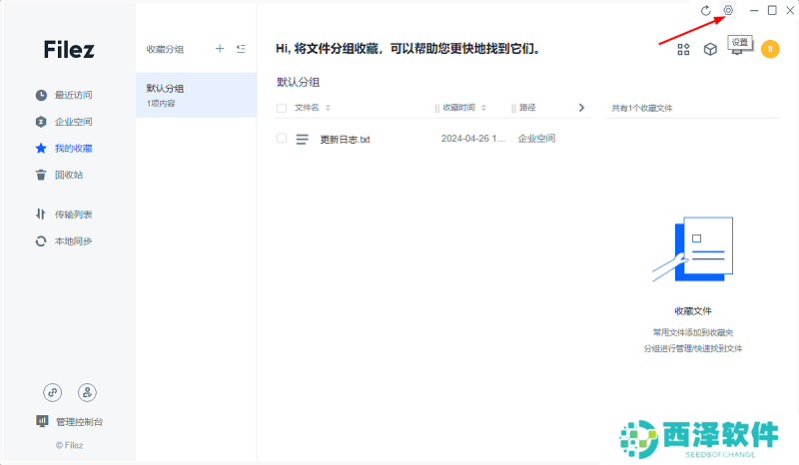
Task: Open 管理控制台
Action: point(80,422)
